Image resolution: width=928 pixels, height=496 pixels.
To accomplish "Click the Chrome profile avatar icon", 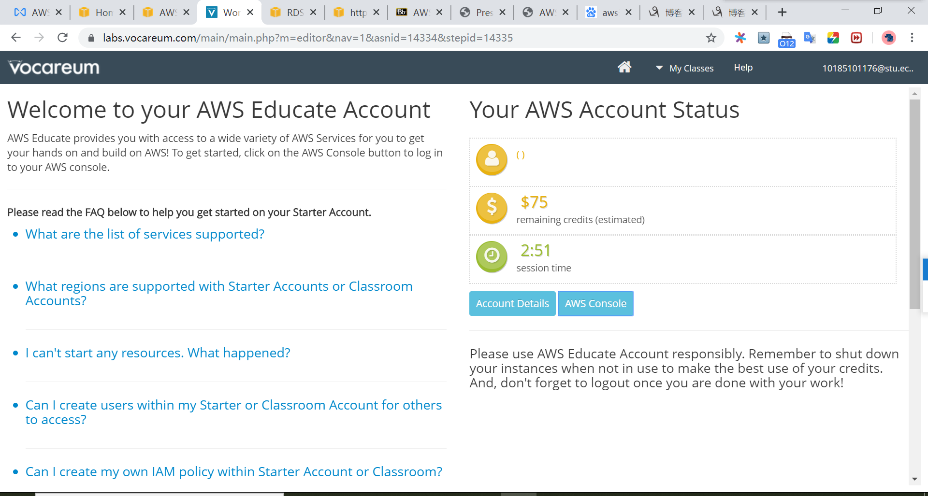I will [x=888, y=38].
